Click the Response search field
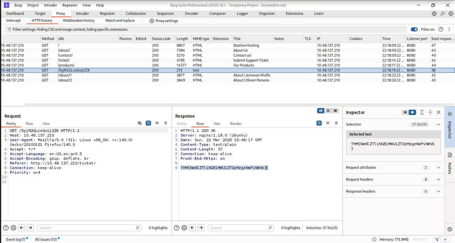The height and width of the screenshot is (243, 455). click(x=241, y=228)
